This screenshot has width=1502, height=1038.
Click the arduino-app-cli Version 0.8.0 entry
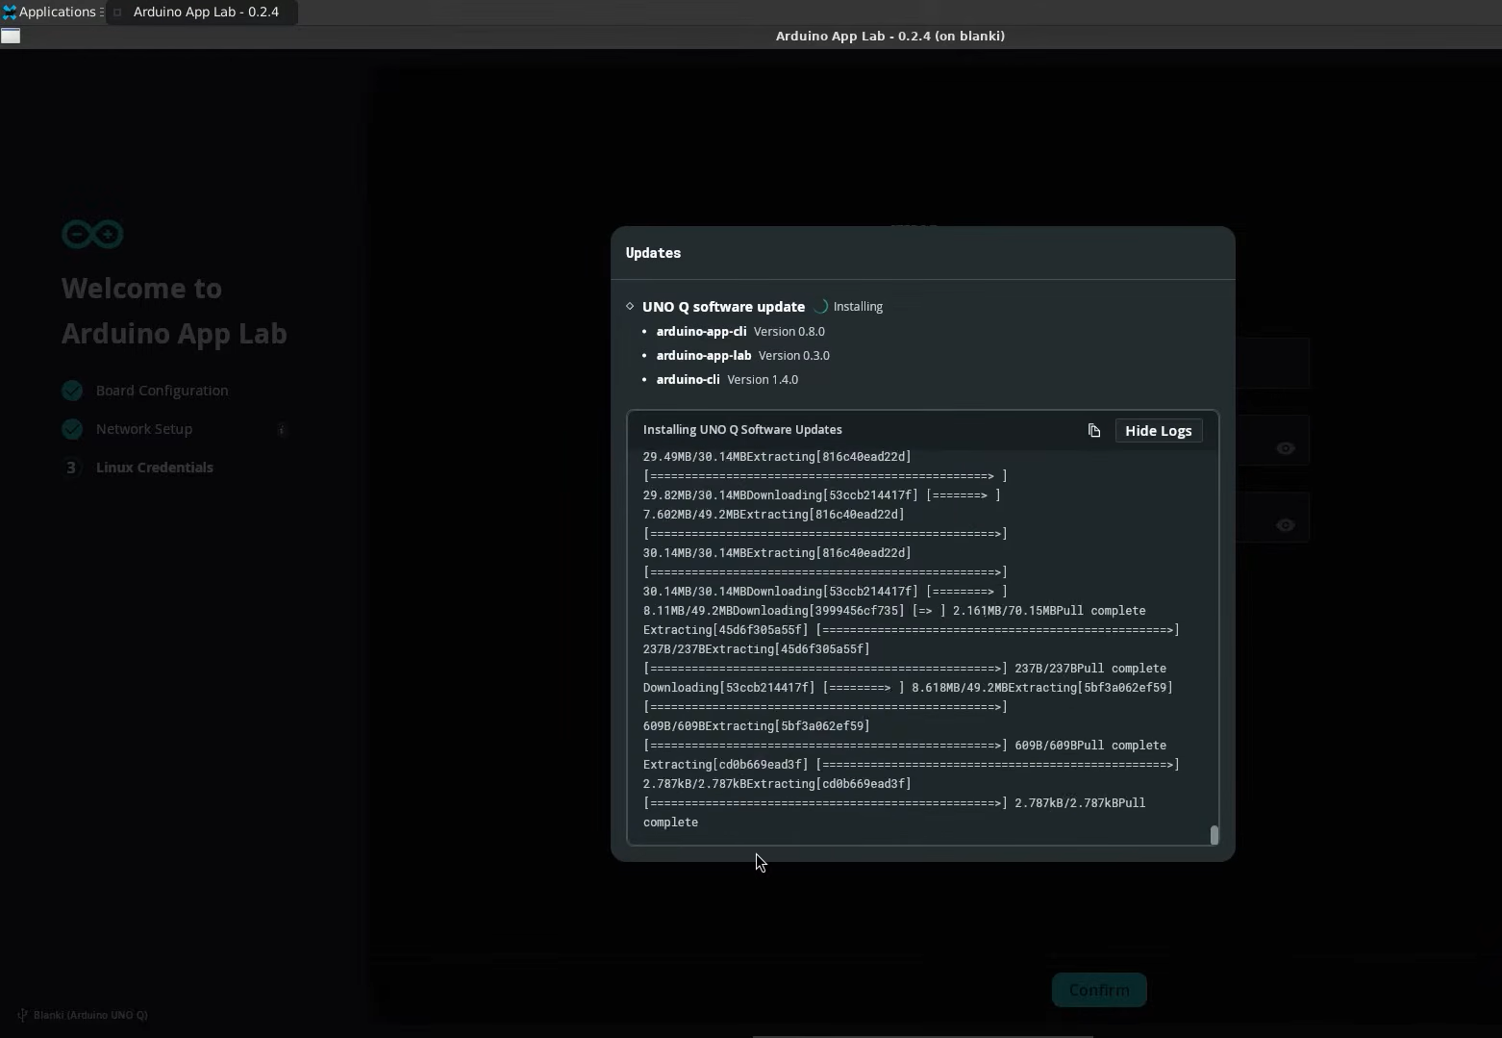740,331
